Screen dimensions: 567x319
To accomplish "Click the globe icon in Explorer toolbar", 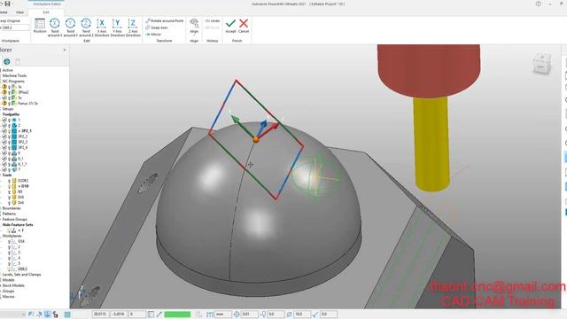I will 6,62.
